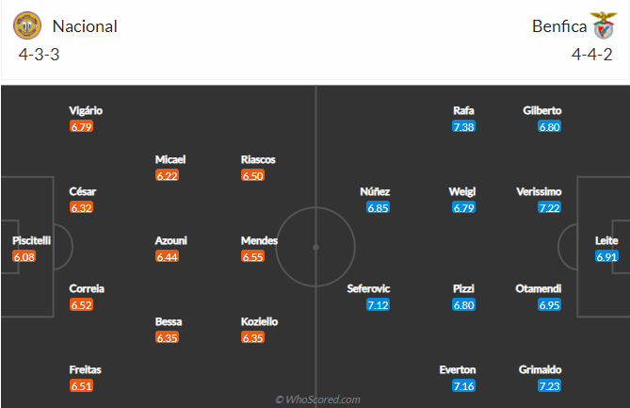The image size is (630, 408).
Task: Open the Benfica team name link
Action: point(559,26)
